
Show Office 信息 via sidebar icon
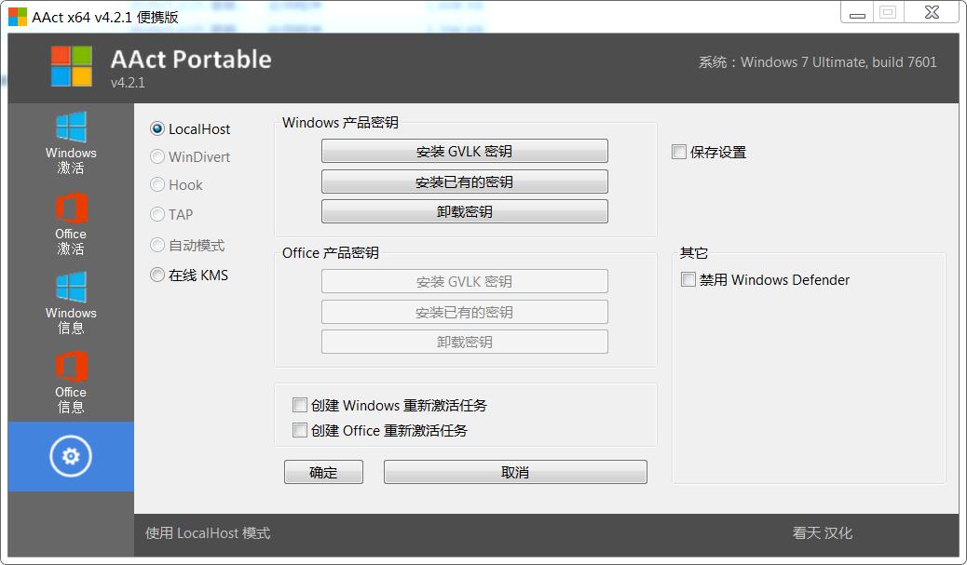(71, 382)
